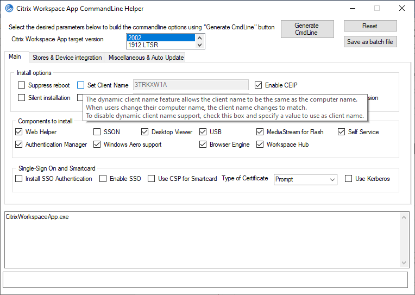
Task: Uncheck Browser Engine component
Action: (x=203, y=145)
